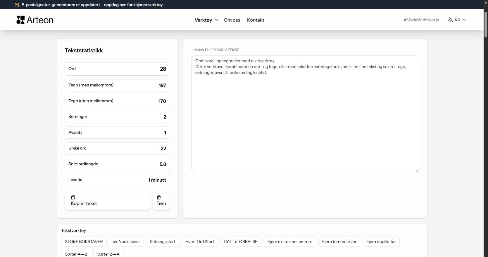Click the copy icon above Kopier tekst
Screen dimensions: 488x257
coord(73,197)
